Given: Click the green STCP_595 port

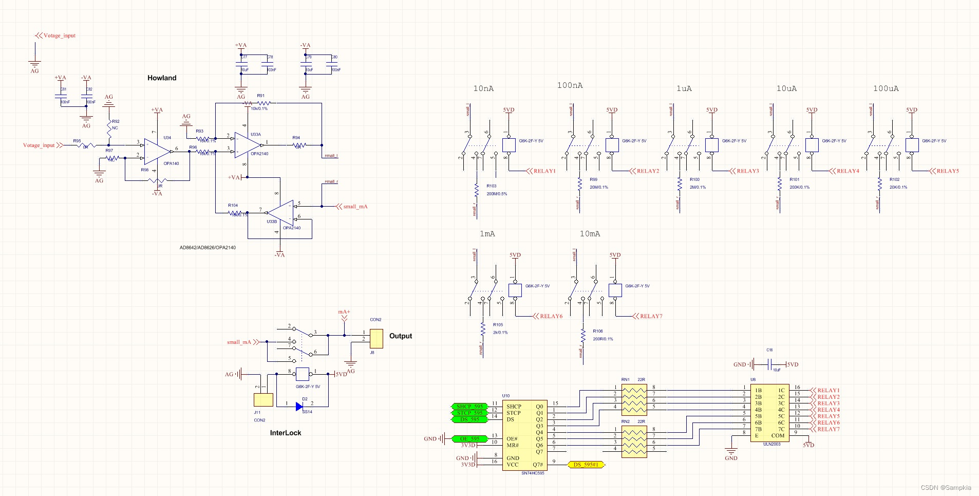Looking at the screenshot, I should pos(470,413).
